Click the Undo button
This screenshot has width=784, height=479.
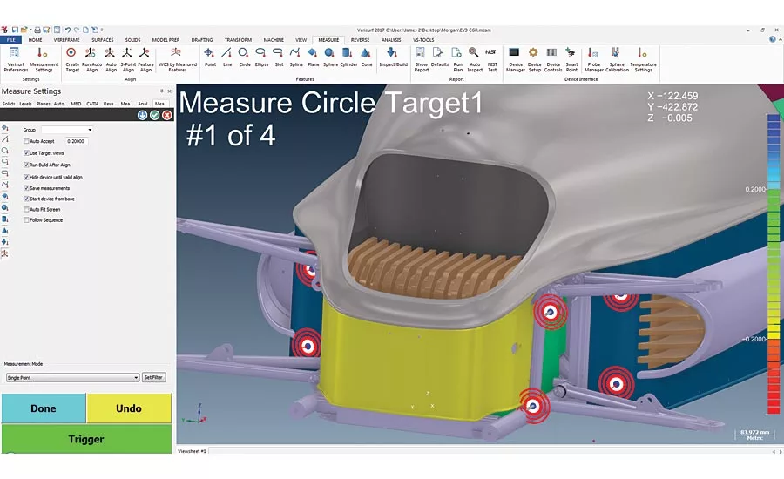coord(129,408)
